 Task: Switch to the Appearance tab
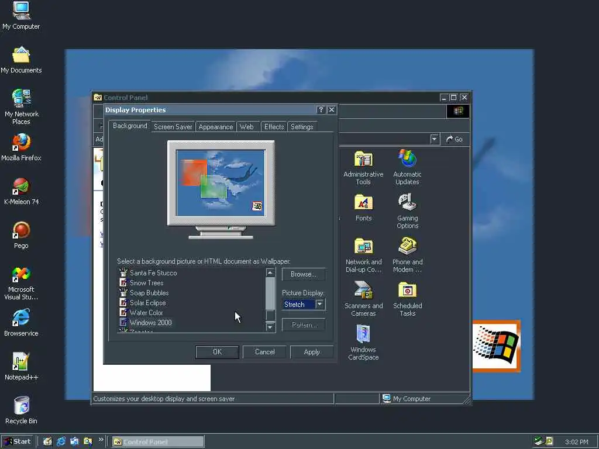(x=215, y=127)
